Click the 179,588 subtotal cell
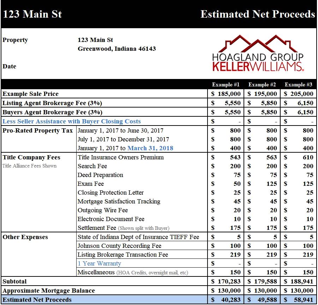Viewport: 318px width, 305px height. tap(262, 281)
